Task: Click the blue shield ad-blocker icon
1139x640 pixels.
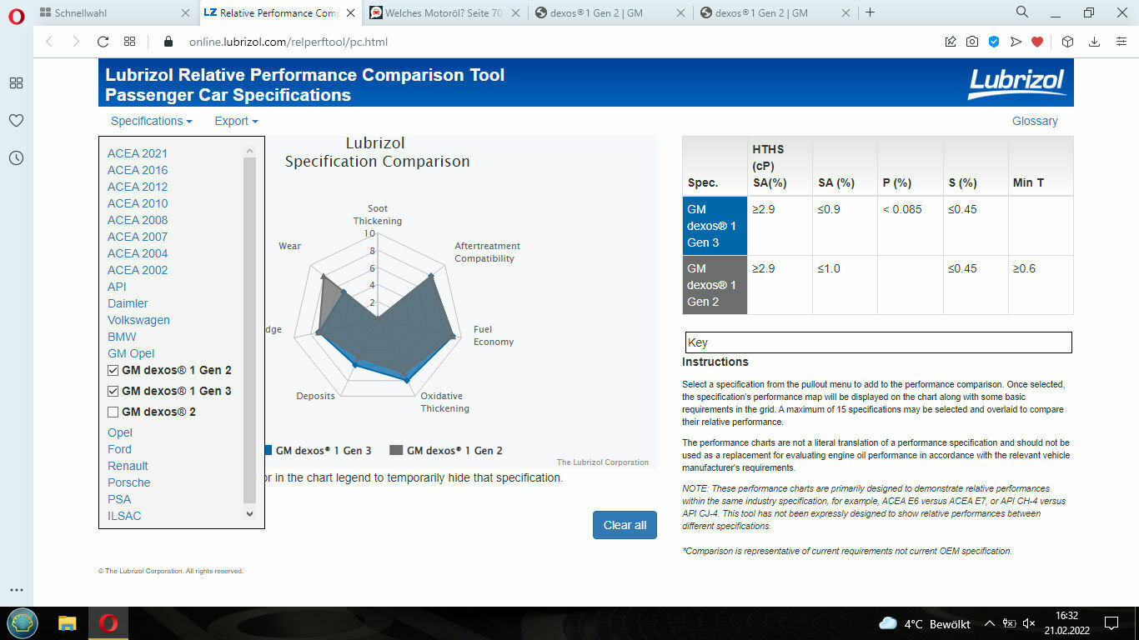Action: [x=994, y=42]
